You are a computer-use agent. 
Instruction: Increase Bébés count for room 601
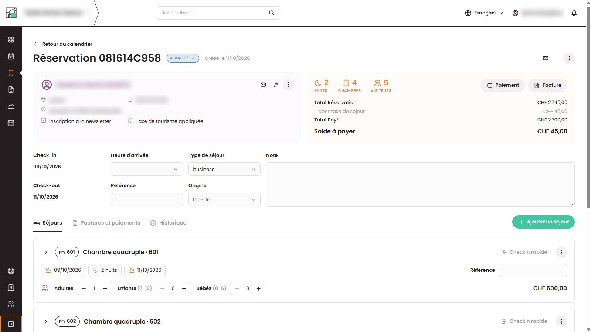click(258, 288)
